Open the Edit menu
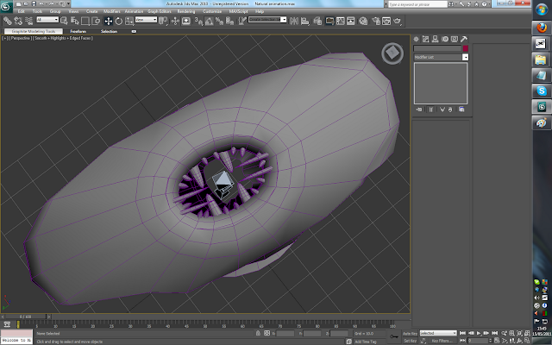552x345 pixels. (x=21, y=11)
